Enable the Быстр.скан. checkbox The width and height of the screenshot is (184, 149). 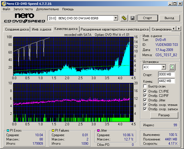pos(145,86)
